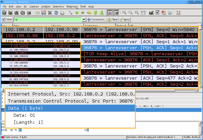This screenshot has height=140, width=203.
Task: Select packet 23 at 210.647640
Action: coord(41,86)
